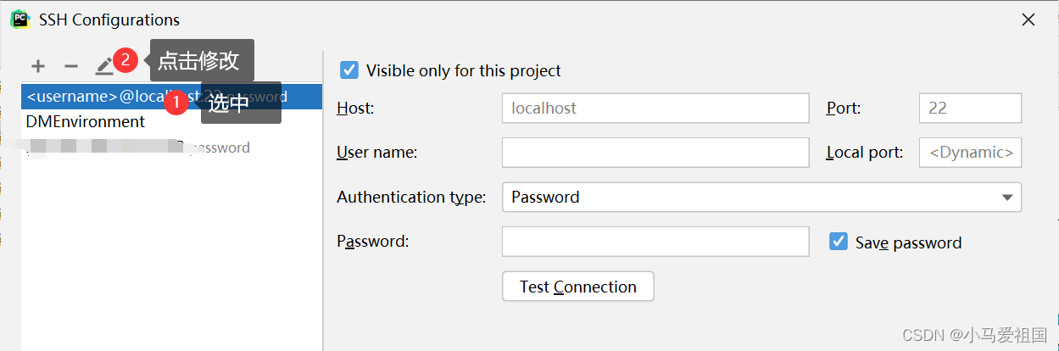Click the Test Connection button

[578, 287]
